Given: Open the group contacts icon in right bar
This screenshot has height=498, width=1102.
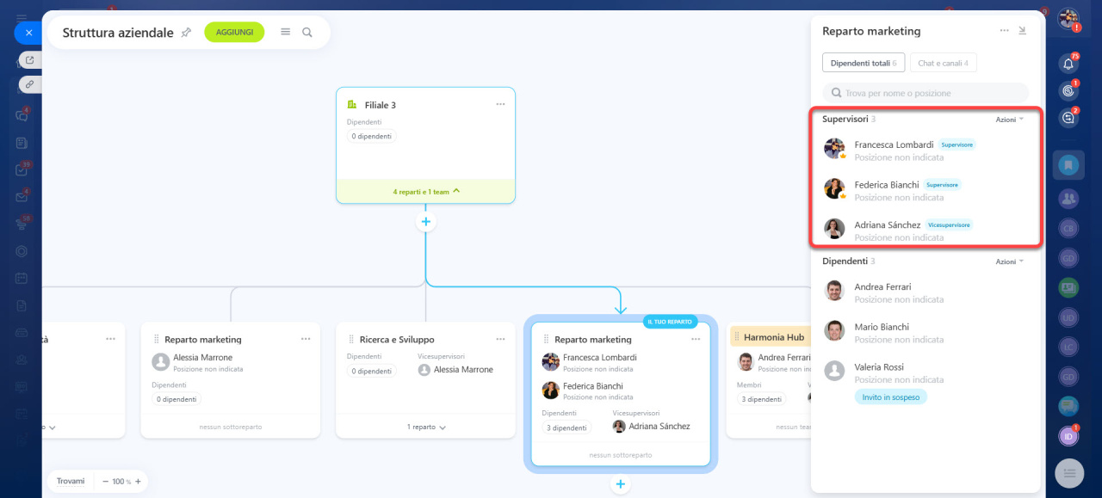Looking at the screenshot, I should (1068, 199).
